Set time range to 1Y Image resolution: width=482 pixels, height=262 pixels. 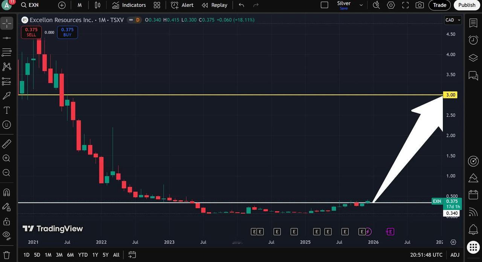click(x=95, y=255)
